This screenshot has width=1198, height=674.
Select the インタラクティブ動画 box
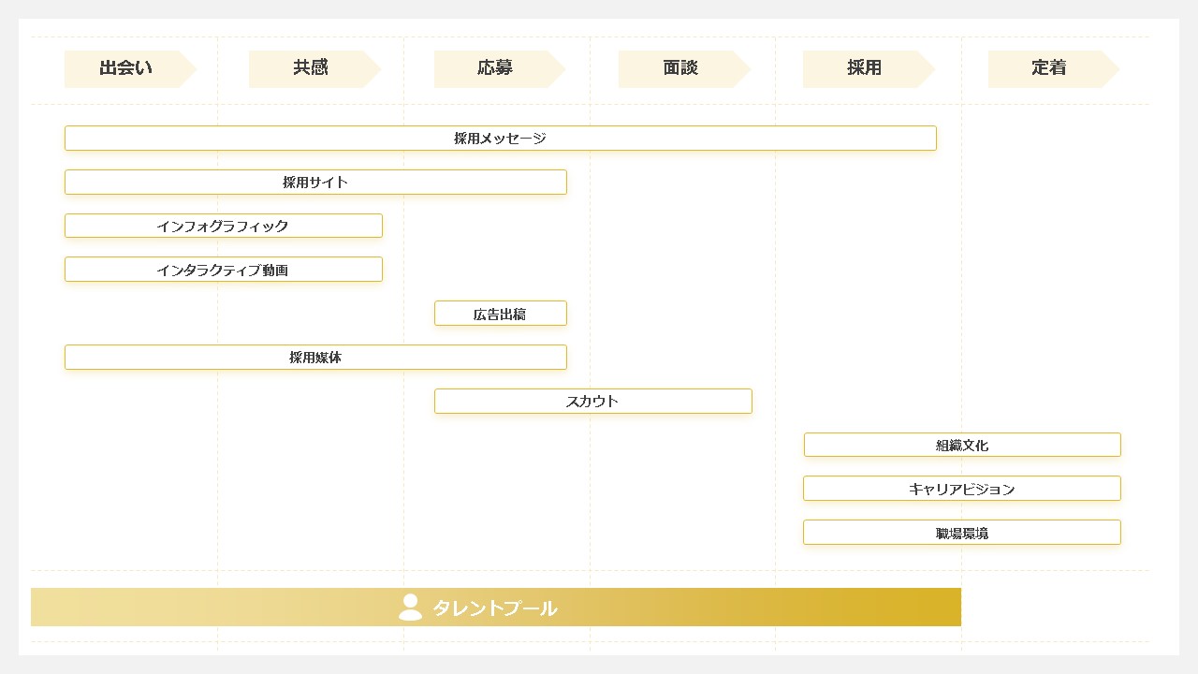pos(223,269)
